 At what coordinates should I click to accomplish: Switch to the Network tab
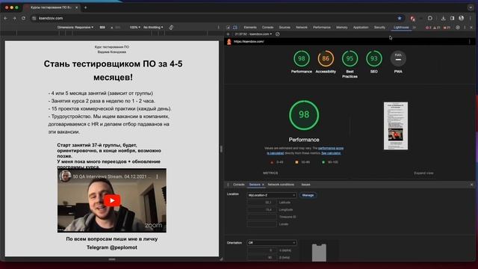(302, 28)
